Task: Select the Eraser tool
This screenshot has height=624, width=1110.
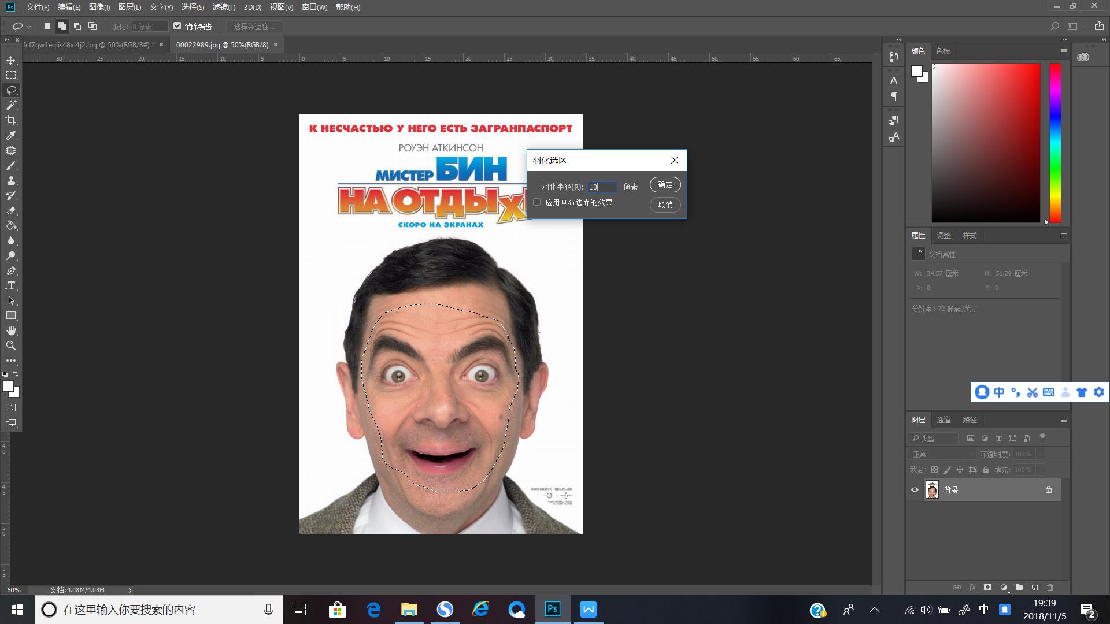Action: click(11, 210)
